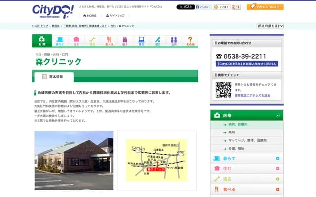This screenshot has height=197, width=316.
Task: Select the 装う dress icon in the category bar
Action: click(125, 41)
